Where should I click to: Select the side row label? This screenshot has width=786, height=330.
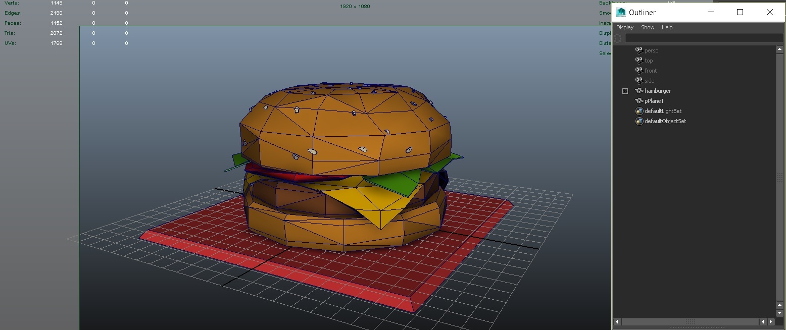[x=649, y=81]
